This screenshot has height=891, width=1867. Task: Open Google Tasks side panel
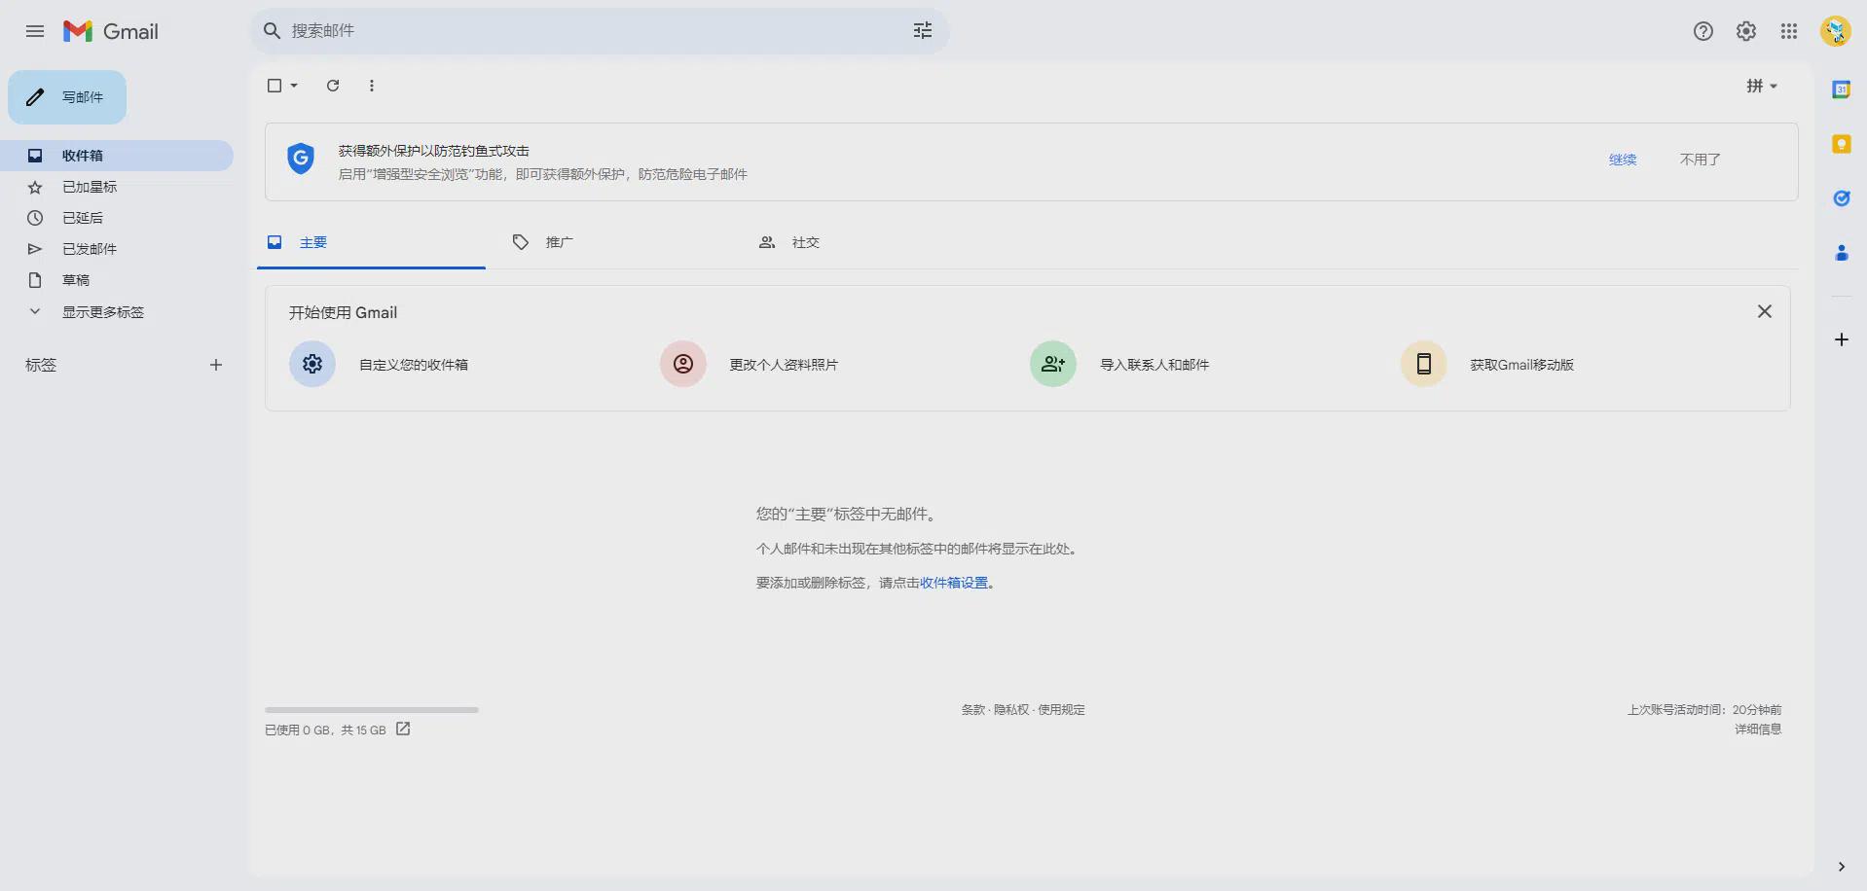[x=1841, y=198]
